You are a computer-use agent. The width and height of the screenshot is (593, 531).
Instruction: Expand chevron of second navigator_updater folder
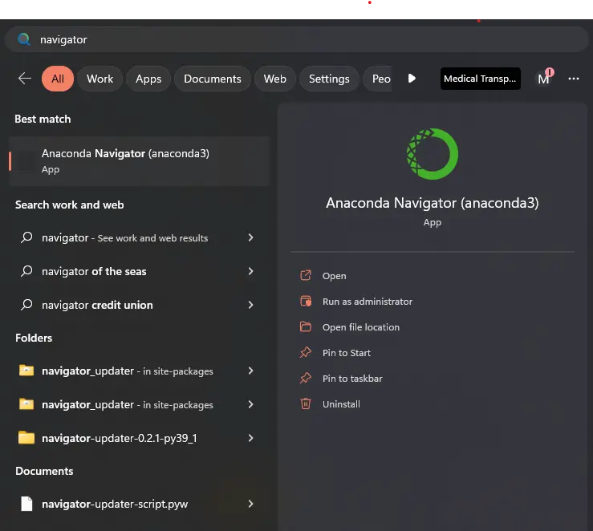[250, 404]
